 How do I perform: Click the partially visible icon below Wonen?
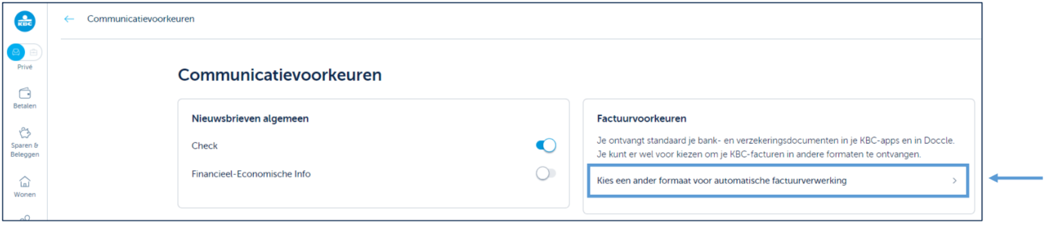(x=25, y=218)
